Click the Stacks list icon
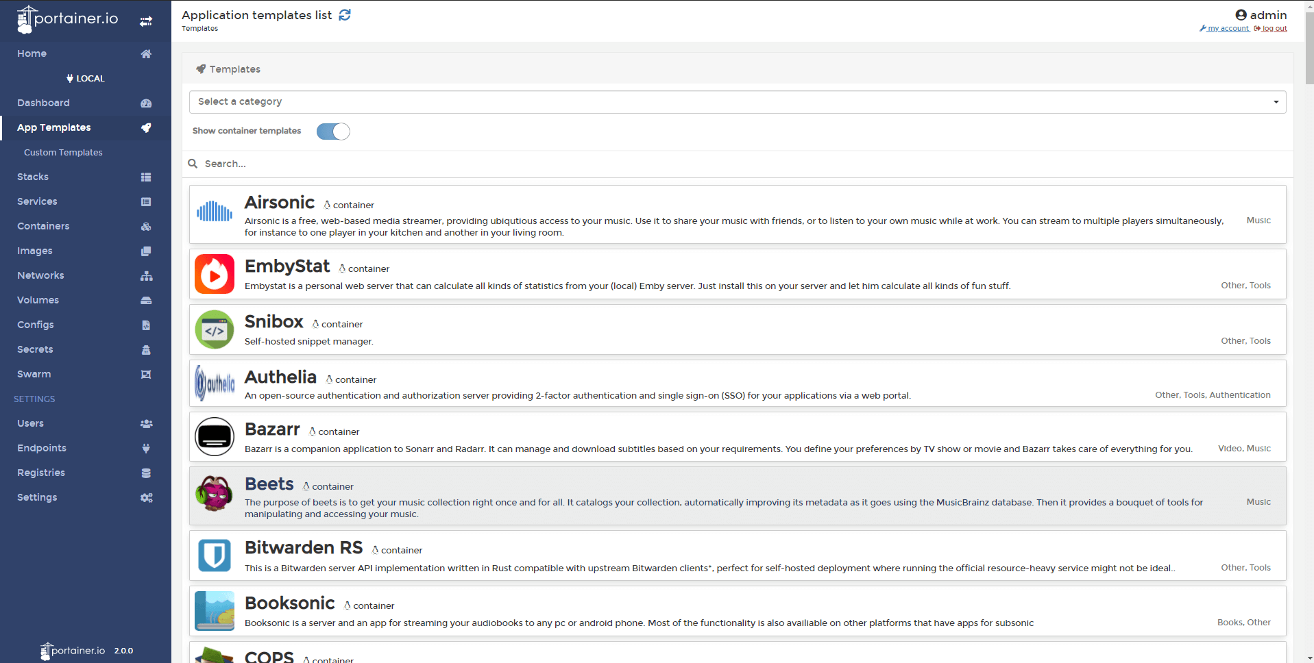Screen dimensions: 1314x663 [146, 177]
